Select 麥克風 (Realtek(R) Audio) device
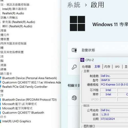The image size is (128, 128). tap(19, 22)
